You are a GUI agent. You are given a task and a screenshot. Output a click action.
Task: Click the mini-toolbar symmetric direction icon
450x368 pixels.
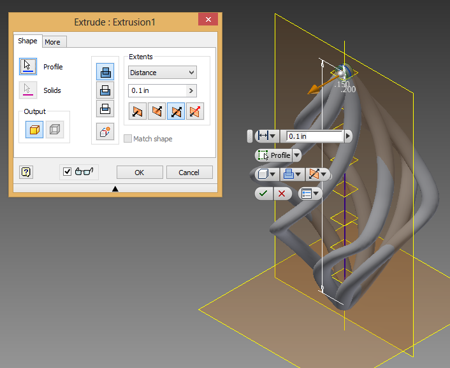coord(314,174)
